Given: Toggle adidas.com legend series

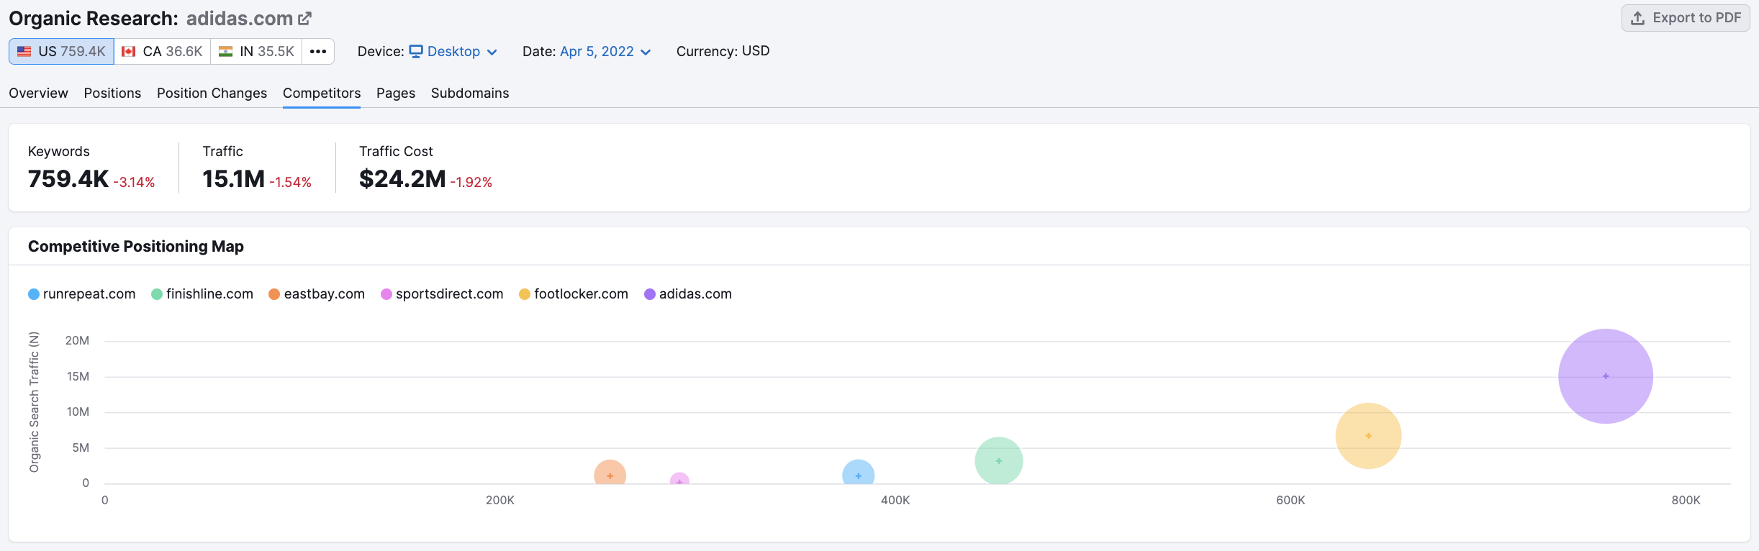Looking at the screenshot, I should click(x=688, y=294).
